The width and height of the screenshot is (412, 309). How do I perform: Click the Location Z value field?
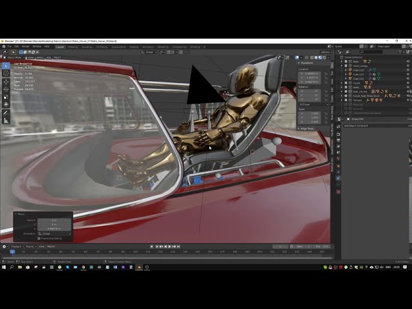click(310, 82)
